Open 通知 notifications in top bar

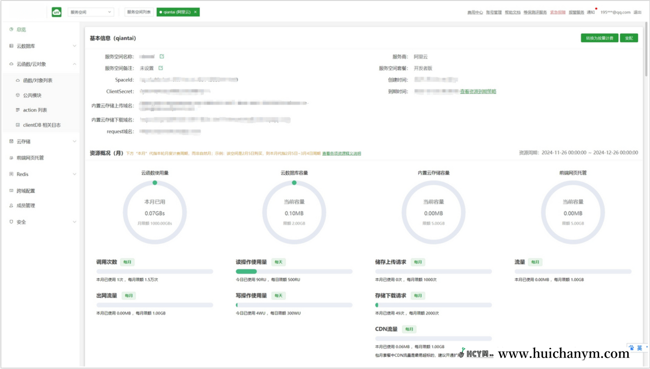[592, 12]
